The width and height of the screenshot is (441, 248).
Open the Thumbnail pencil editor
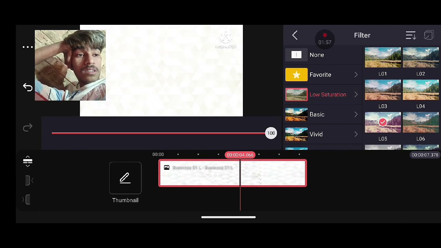click(125, 178)
